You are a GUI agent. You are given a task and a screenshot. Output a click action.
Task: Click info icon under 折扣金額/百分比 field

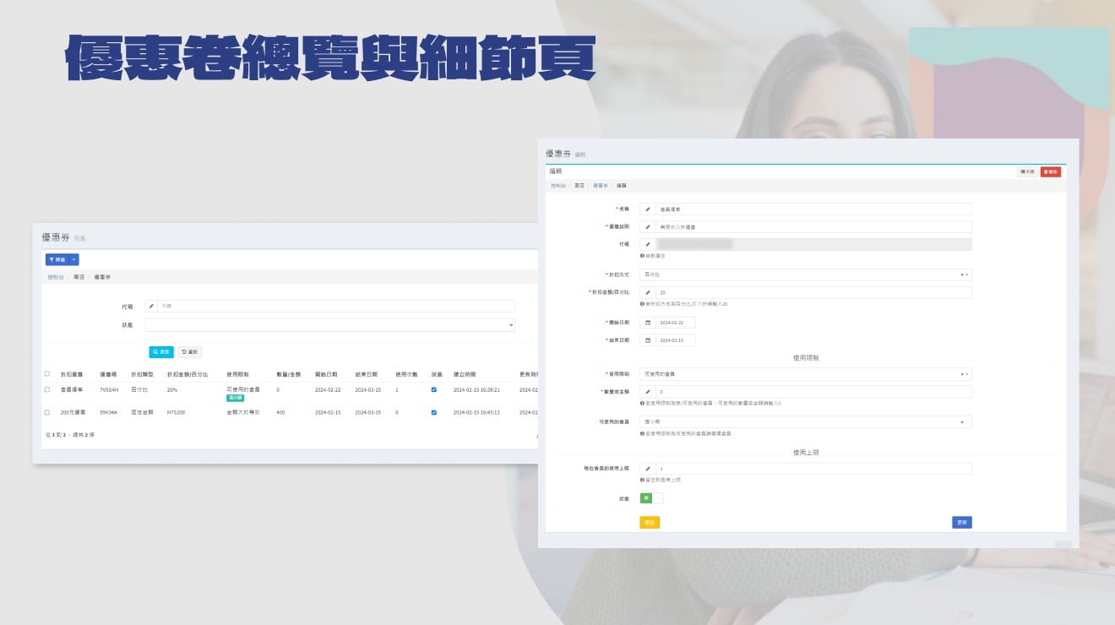point(643,304)
